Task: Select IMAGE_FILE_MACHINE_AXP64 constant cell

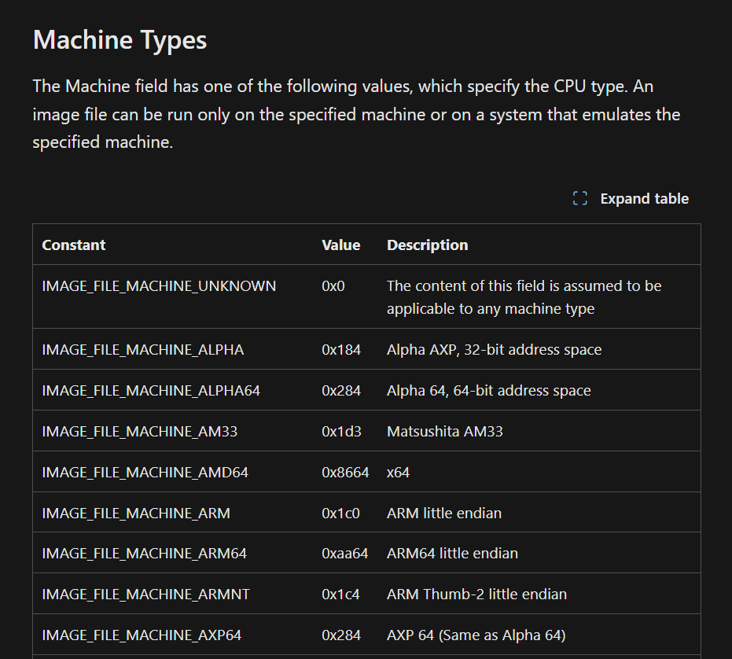Action: click(142, 635)
